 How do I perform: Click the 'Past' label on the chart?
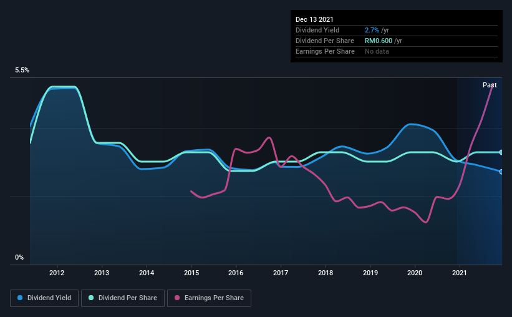tap(490, 85)
